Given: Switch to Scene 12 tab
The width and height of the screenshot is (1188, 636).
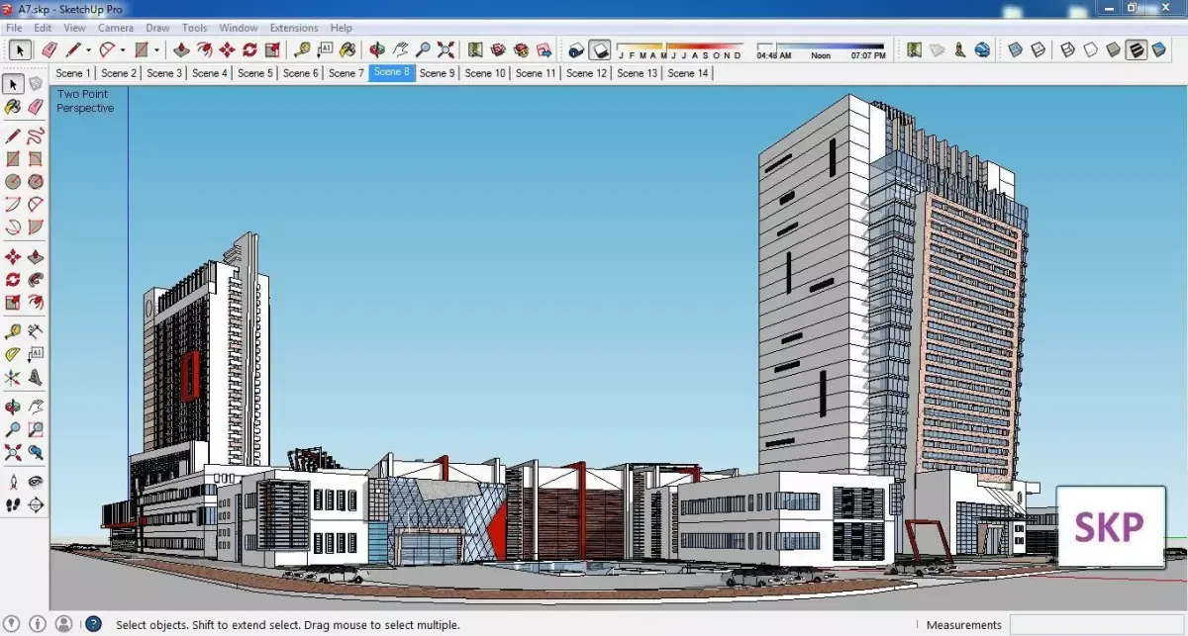Looking at the screenshot, I should (x=587, y=73).
